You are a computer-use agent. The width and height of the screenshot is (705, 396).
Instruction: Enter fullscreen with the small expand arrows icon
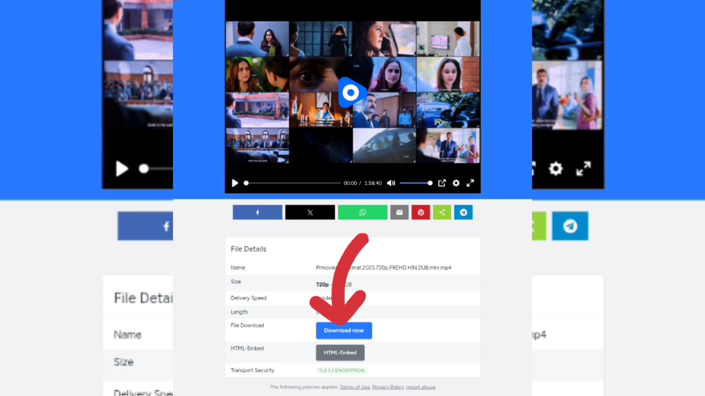[470, 183]
